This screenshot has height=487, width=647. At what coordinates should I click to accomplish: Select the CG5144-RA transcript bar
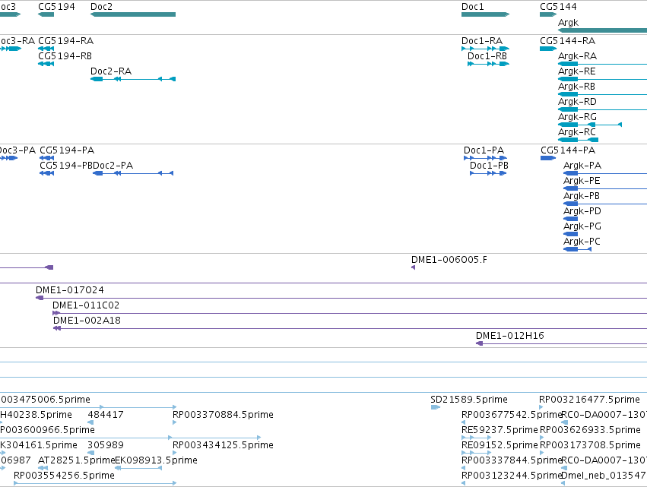click(x=548, y=49)
